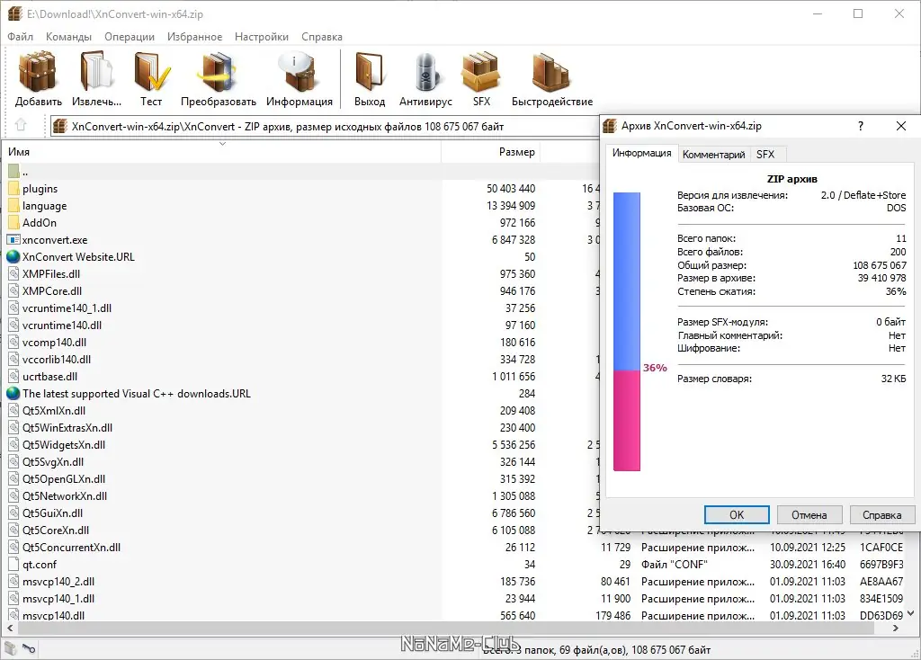Select the vcomp140.dll file name

coord(54,343)
